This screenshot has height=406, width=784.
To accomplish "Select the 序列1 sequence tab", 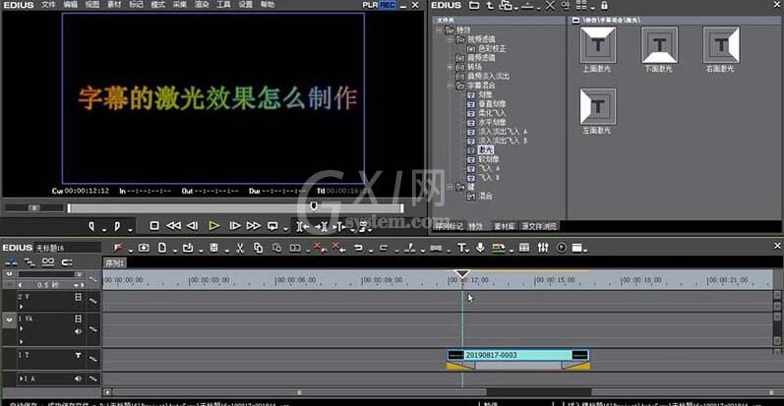I will point(115,262).
